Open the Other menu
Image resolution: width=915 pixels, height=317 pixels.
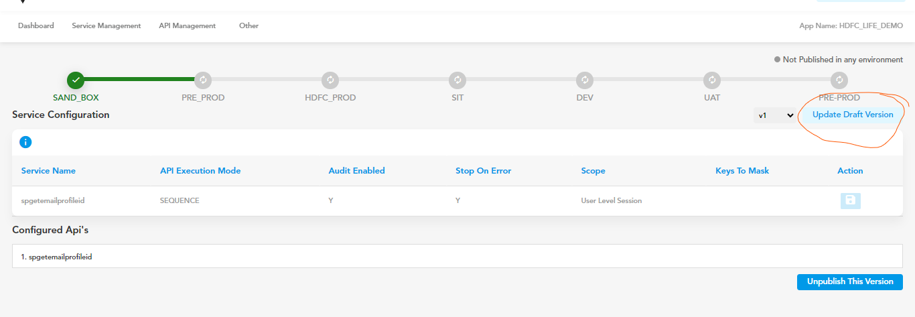(x=249, y=25)
